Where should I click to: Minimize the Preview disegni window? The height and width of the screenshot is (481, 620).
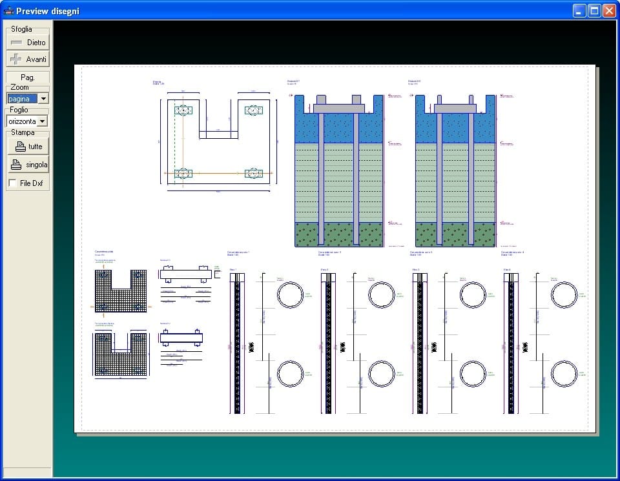pyautogui.click(x=579, y=10)
